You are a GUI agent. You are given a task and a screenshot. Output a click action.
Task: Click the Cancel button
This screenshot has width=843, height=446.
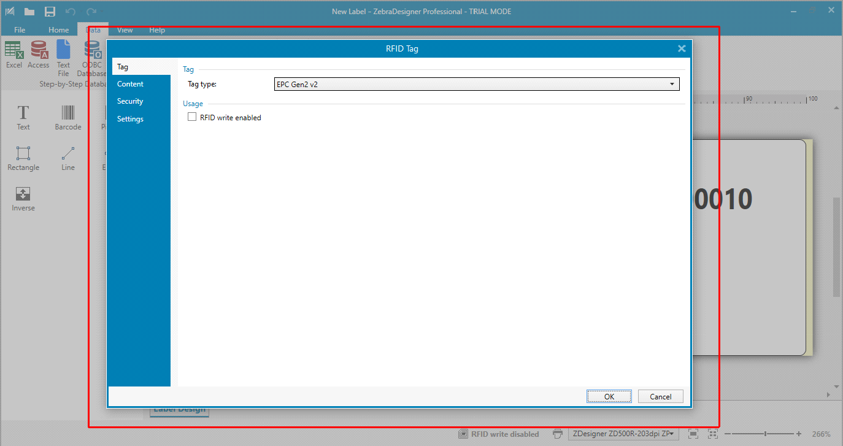click(660, 396)
